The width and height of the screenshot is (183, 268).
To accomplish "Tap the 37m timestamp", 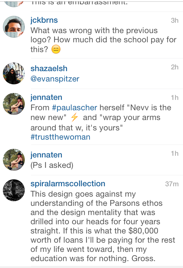I will point(172,184).
